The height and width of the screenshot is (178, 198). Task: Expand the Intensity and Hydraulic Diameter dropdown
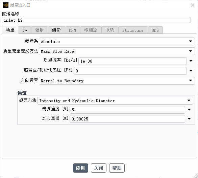point(115,101)
